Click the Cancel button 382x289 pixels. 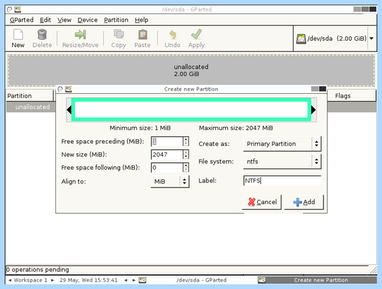(x=262, y=202)
